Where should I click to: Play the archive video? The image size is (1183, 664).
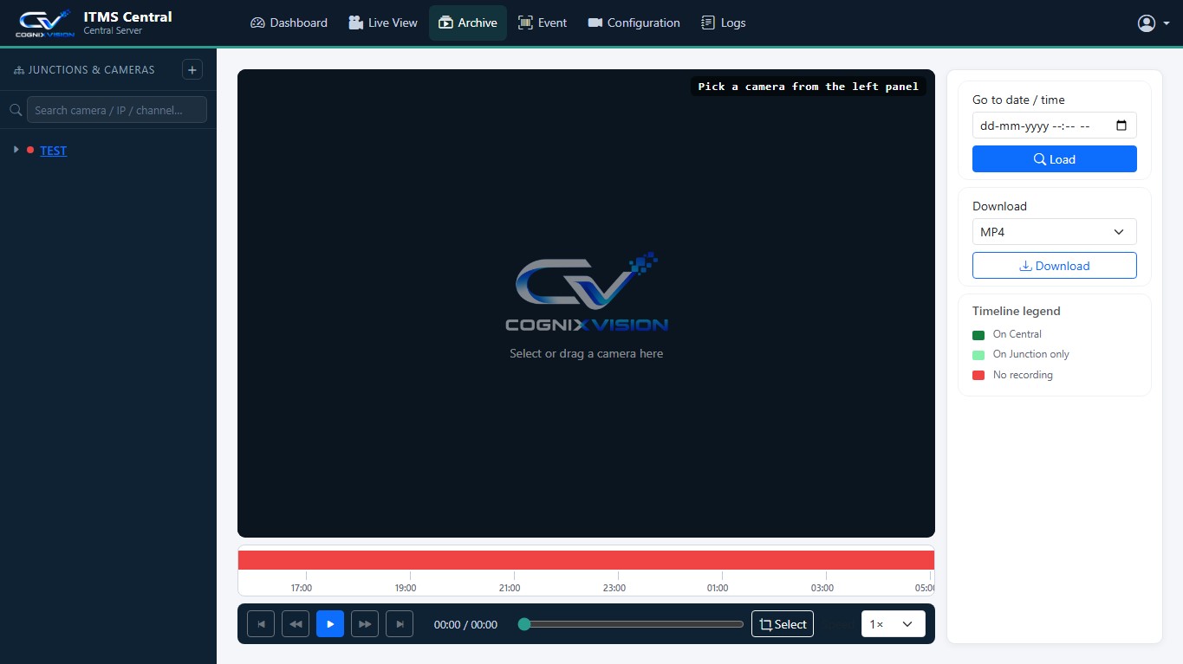pos(330,624)
